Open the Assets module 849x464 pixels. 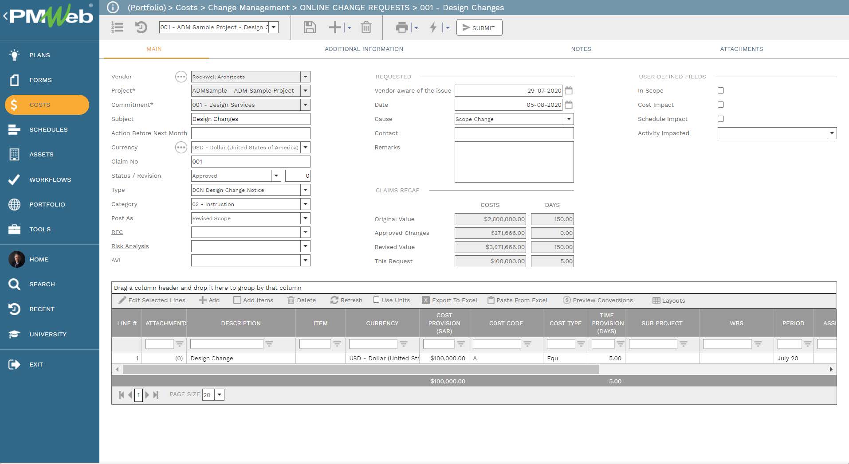click(41, 154)
